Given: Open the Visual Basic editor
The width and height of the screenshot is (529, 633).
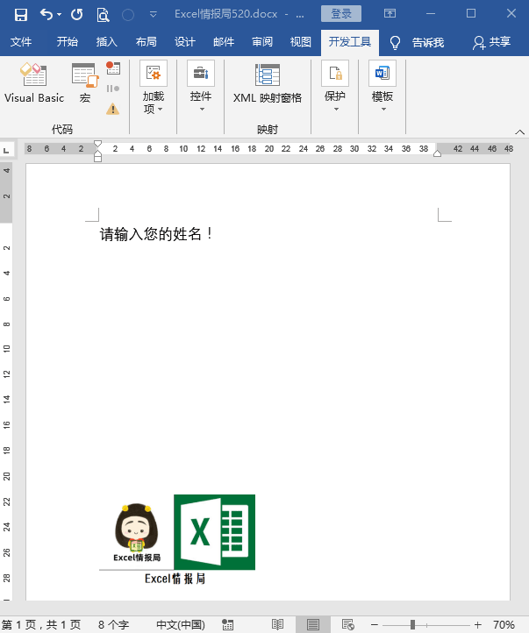Looking at the screenshot, I should [x=34, y=83].
